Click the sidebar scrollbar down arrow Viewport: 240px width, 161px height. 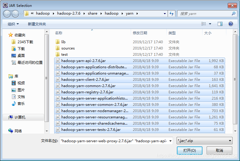pos(47,131)
